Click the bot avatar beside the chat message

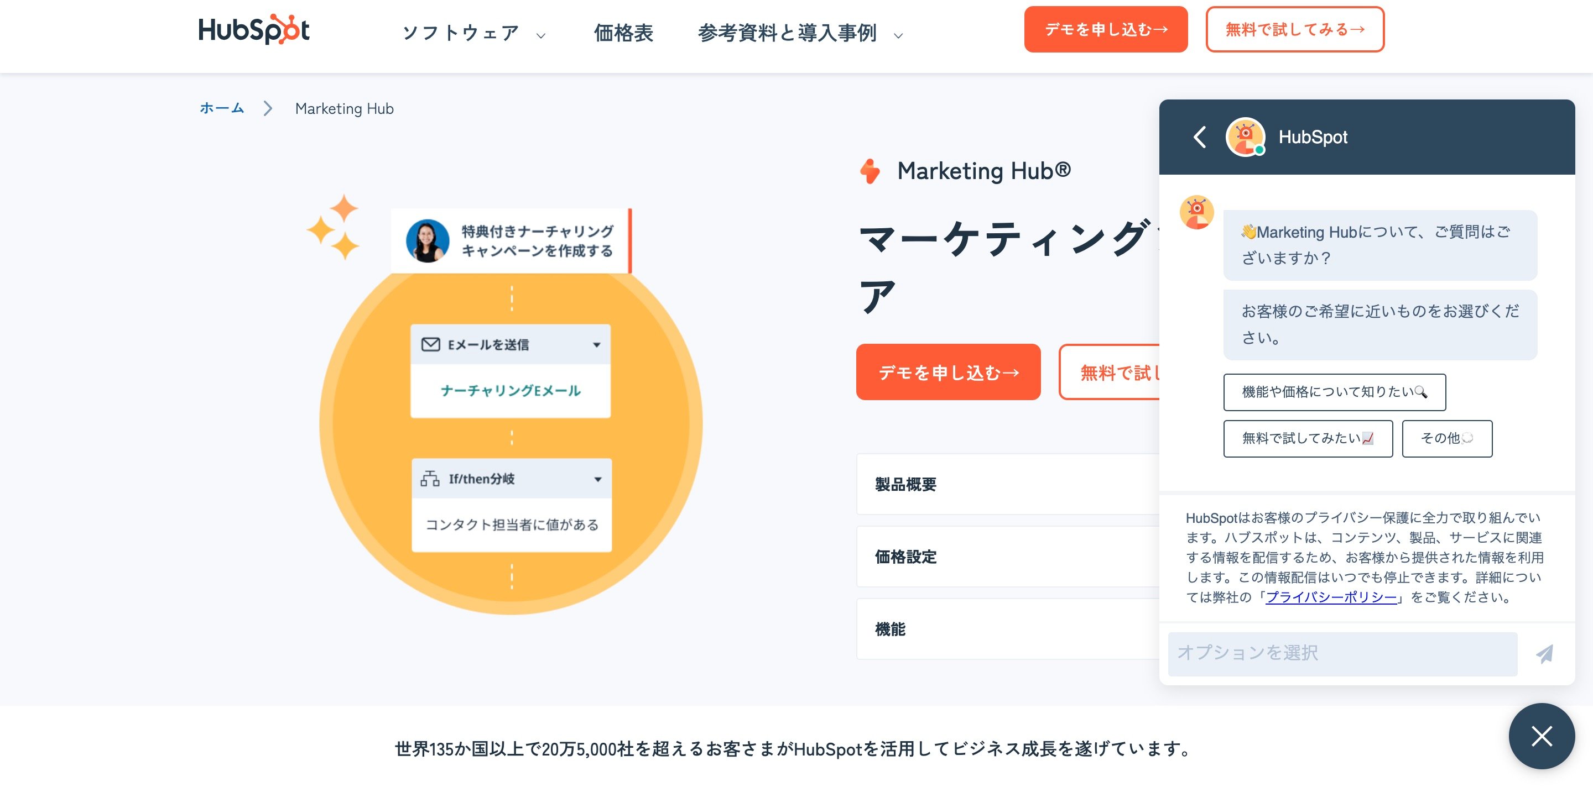tap(1196, 213)
